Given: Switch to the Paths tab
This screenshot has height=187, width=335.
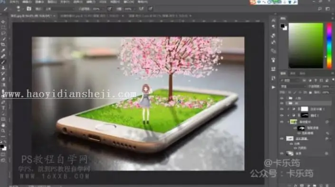Looking at the screenshot, I should [302, 73].
